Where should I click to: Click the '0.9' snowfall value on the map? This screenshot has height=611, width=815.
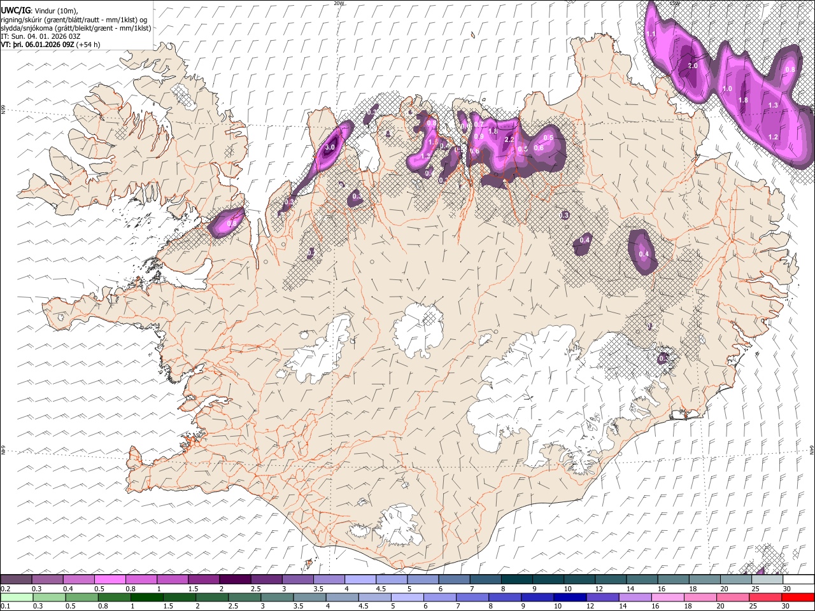coord(479,136)
